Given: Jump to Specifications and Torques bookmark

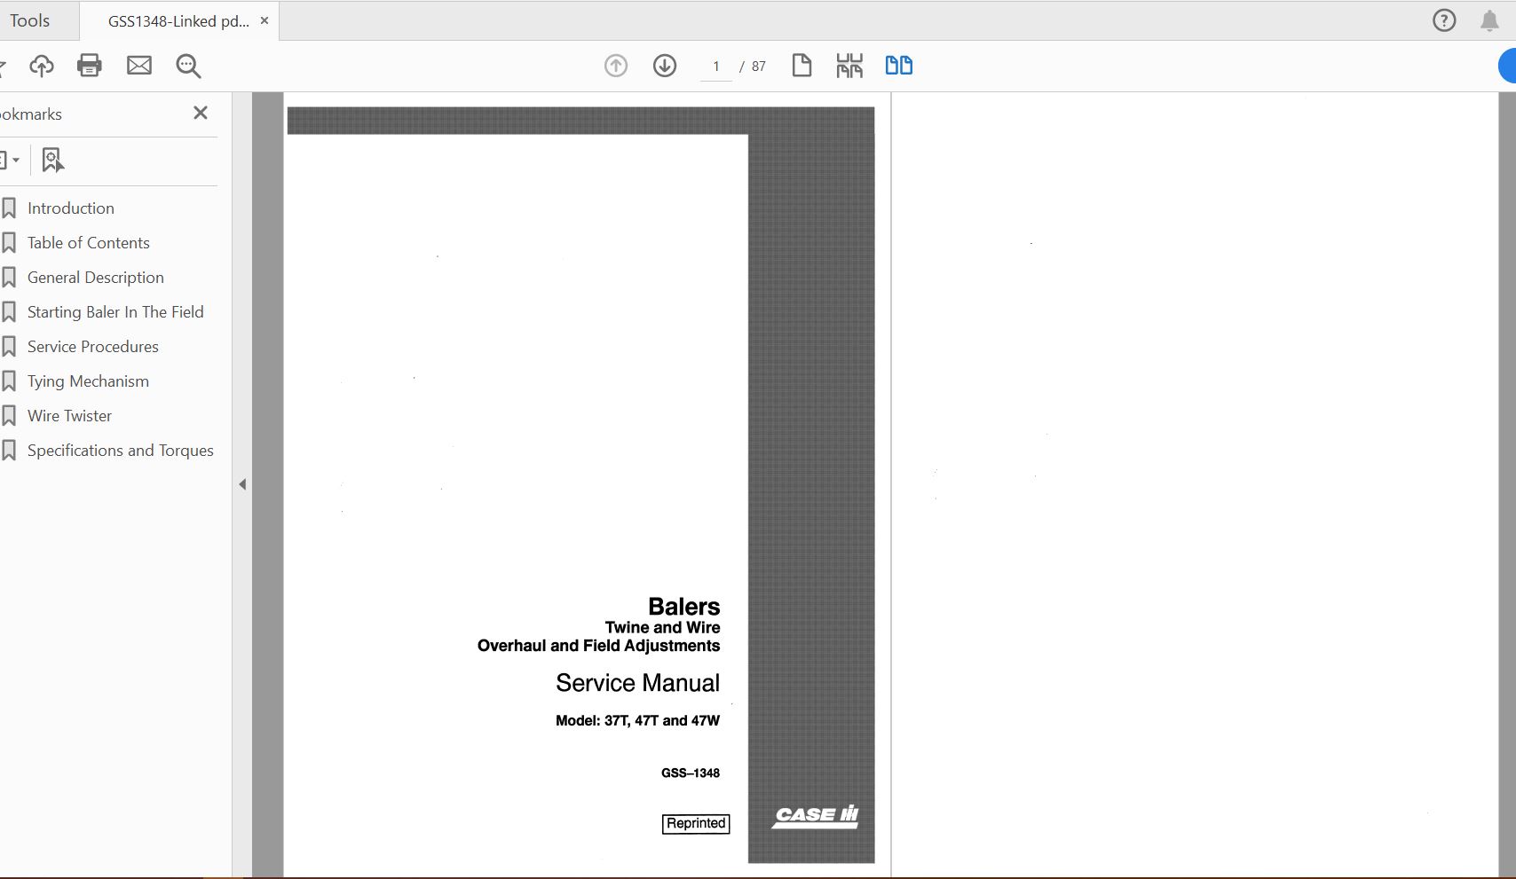Looking at the screenshot, I should pos(120,451).
